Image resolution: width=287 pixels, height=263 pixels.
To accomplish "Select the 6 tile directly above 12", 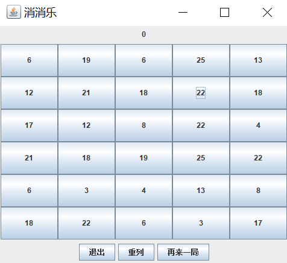I will coord(29,60).
